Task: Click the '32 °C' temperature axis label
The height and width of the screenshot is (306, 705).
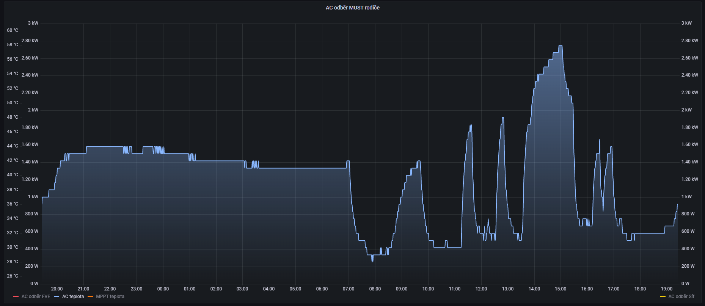Action: click(x=13, y=233)
